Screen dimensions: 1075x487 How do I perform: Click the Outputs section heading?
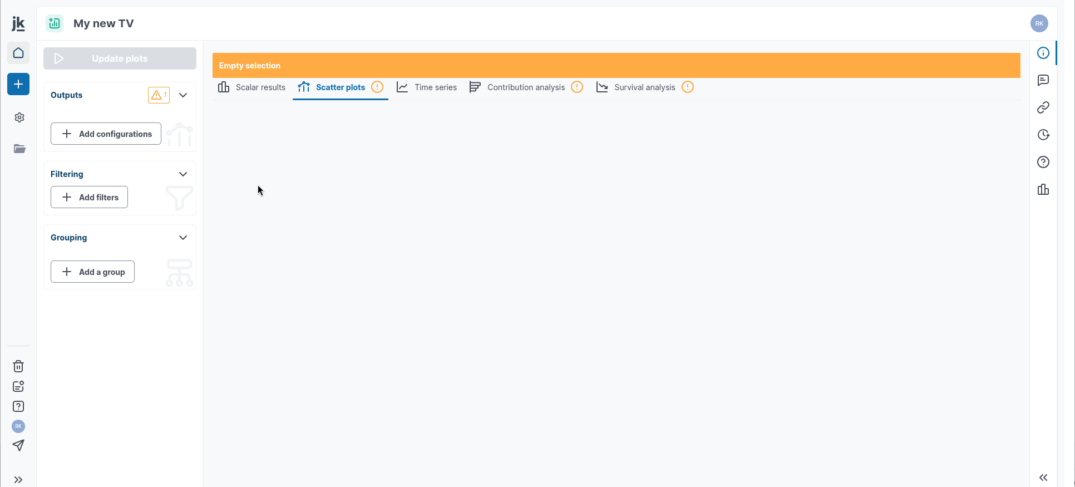tap(67, 95)
